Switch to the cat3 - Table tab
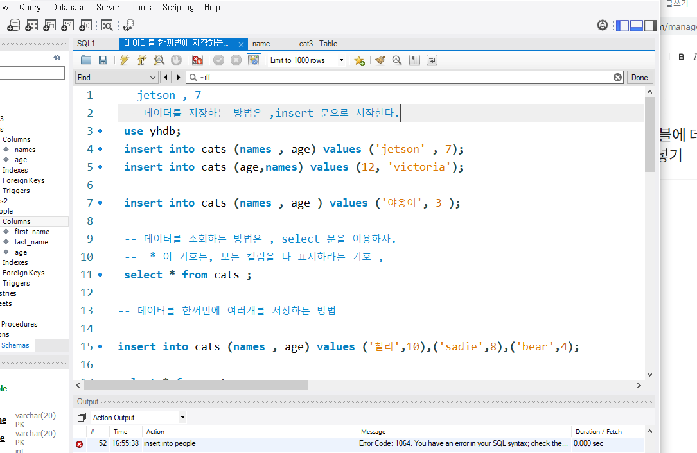Image resolution: width=697 pixels, height=453 pixels. click(x=318, y=44)
